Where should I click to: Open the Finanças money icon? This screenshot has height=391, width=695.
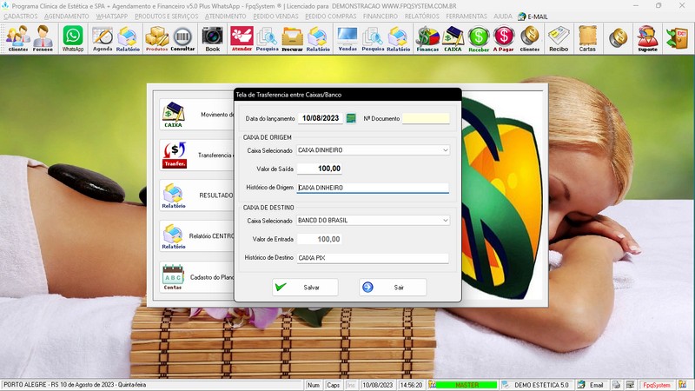point(427,38)
